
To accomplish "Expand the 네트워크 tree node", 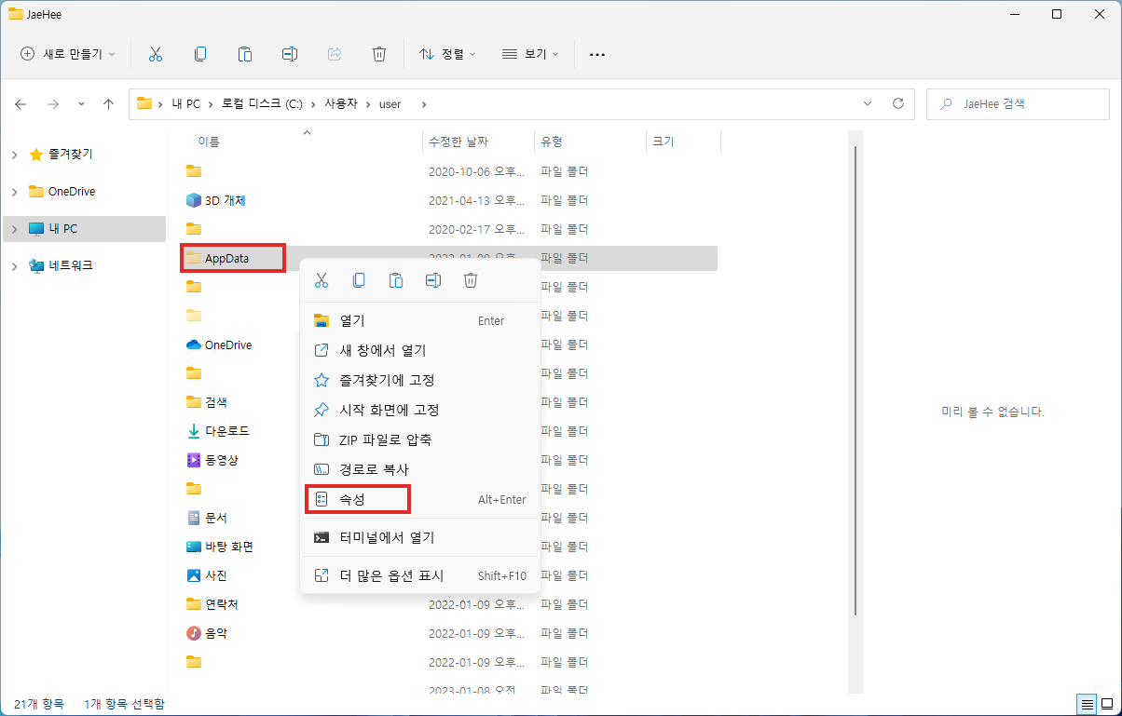I will click(15, 266).
